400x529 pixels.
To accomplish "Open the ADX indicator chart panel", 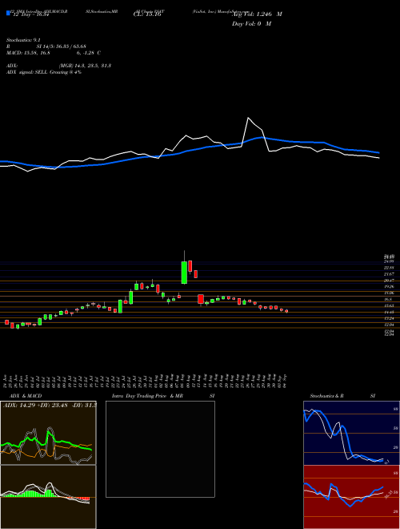I will [x=48, y=433].
